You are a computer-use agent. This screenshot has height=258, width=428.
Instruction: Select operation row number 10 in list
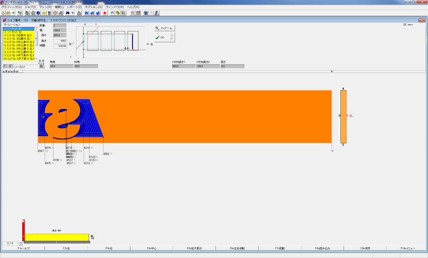18,59
